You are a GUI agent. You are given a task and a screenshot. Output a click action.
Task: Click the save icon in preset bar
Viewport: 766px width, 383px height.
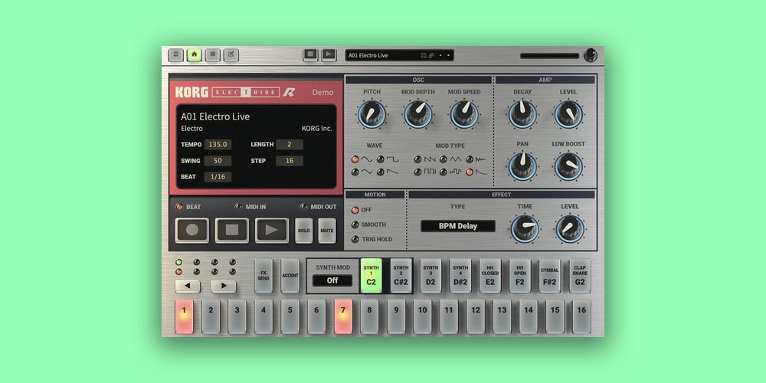point(424,56)
